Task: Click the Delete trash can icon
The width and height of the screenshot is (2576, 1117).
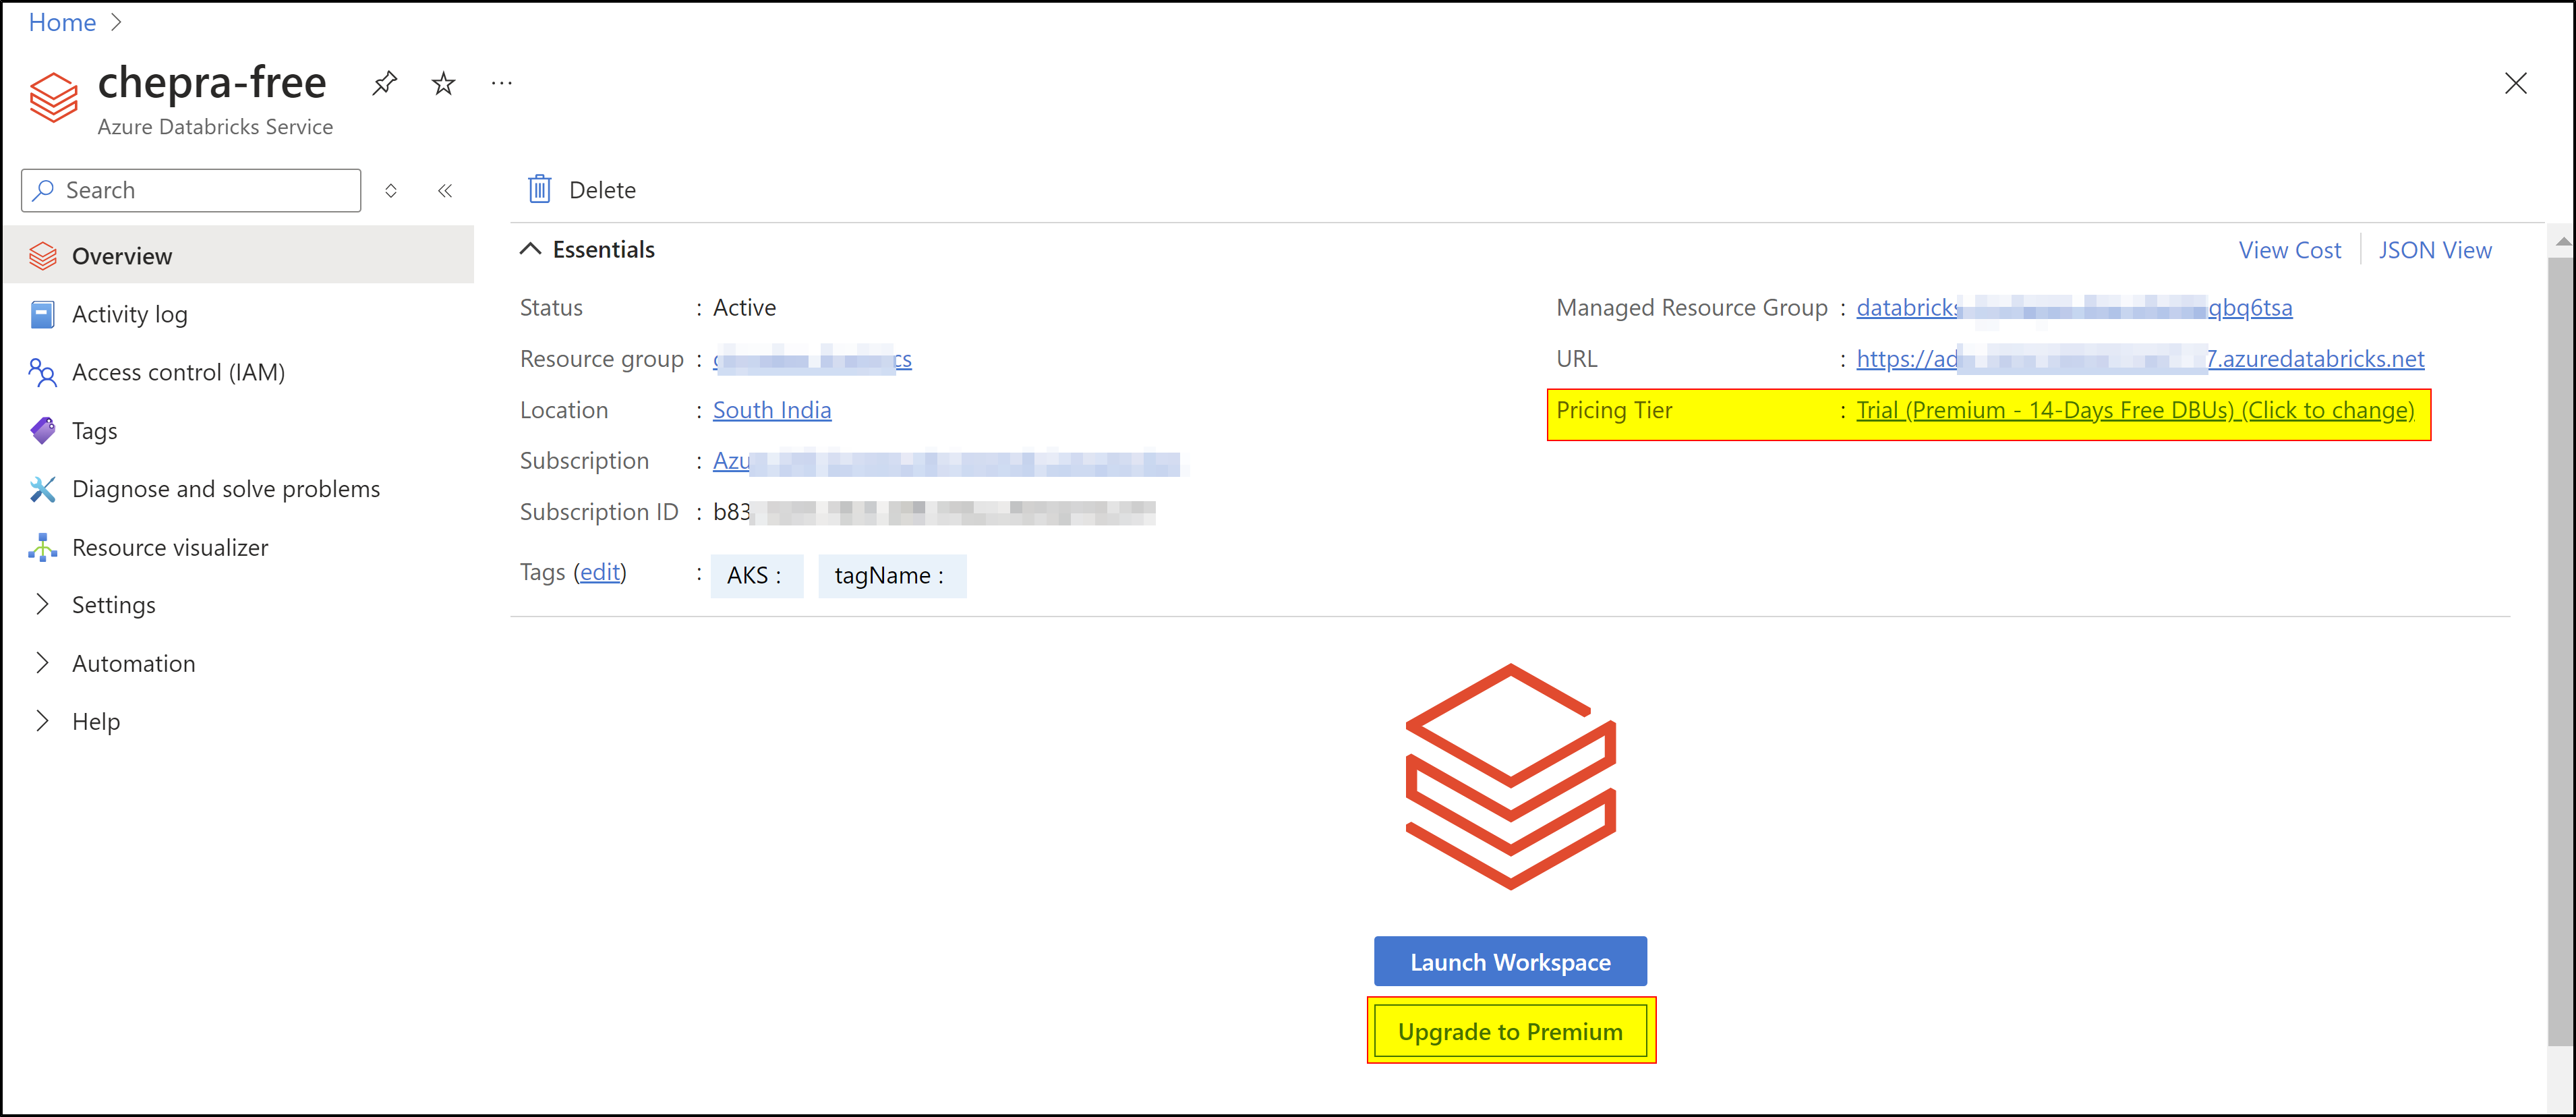Action: pyautogui.click(x=540, y=189)
